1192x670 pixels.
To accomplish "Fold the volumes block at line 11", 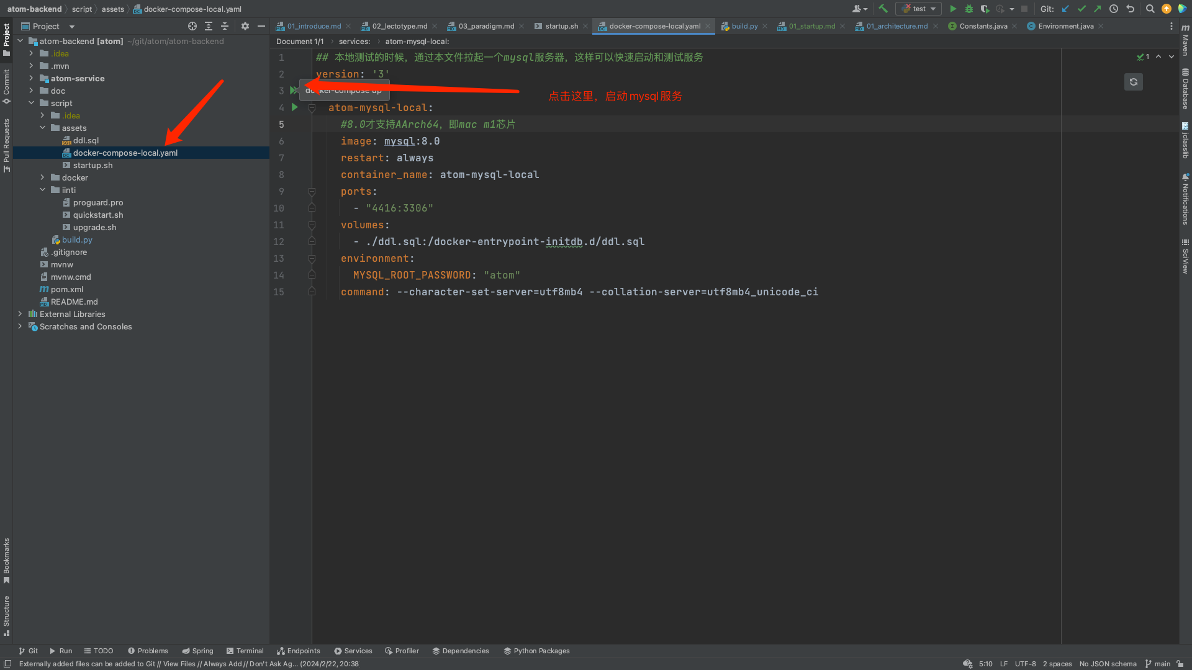I will (312, 225).
